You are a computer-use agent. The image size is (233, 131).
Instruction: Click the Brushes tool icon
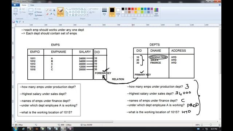coord(60,11)
